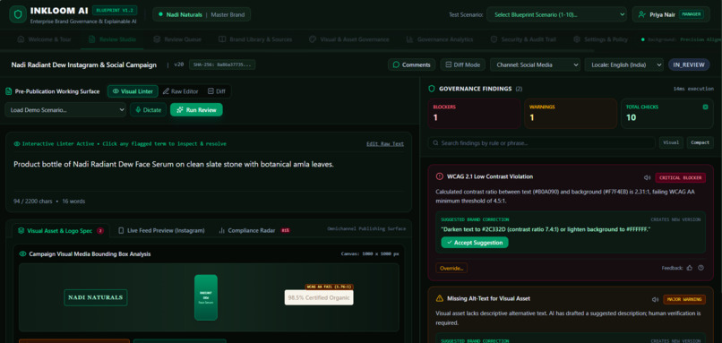Open the Select Blueprint Scenario dropdown
This screenshot has width=722, height=343.
pos(556,14)
